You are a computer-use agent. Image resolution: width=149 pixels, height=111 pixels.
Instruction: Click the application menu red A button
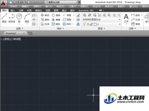4,4
